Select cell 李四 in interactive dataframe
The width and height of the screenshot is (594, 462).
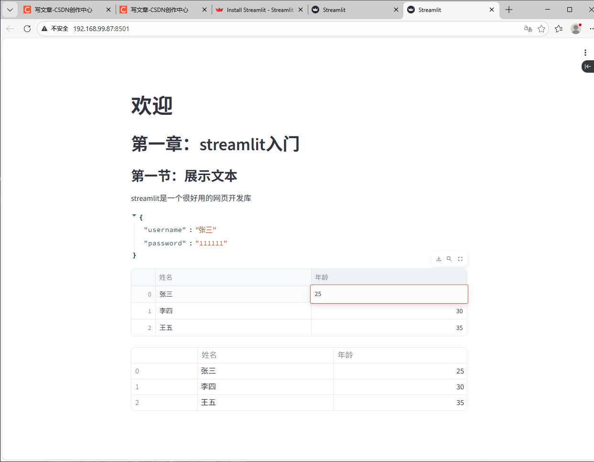click(233, 311)
